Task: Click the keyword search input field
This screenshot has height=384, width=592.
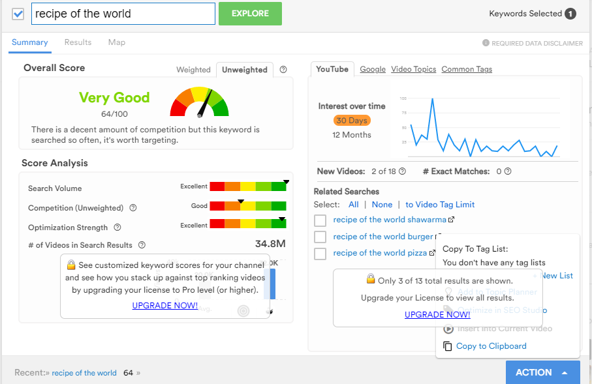Action: [x=123, y=14]
